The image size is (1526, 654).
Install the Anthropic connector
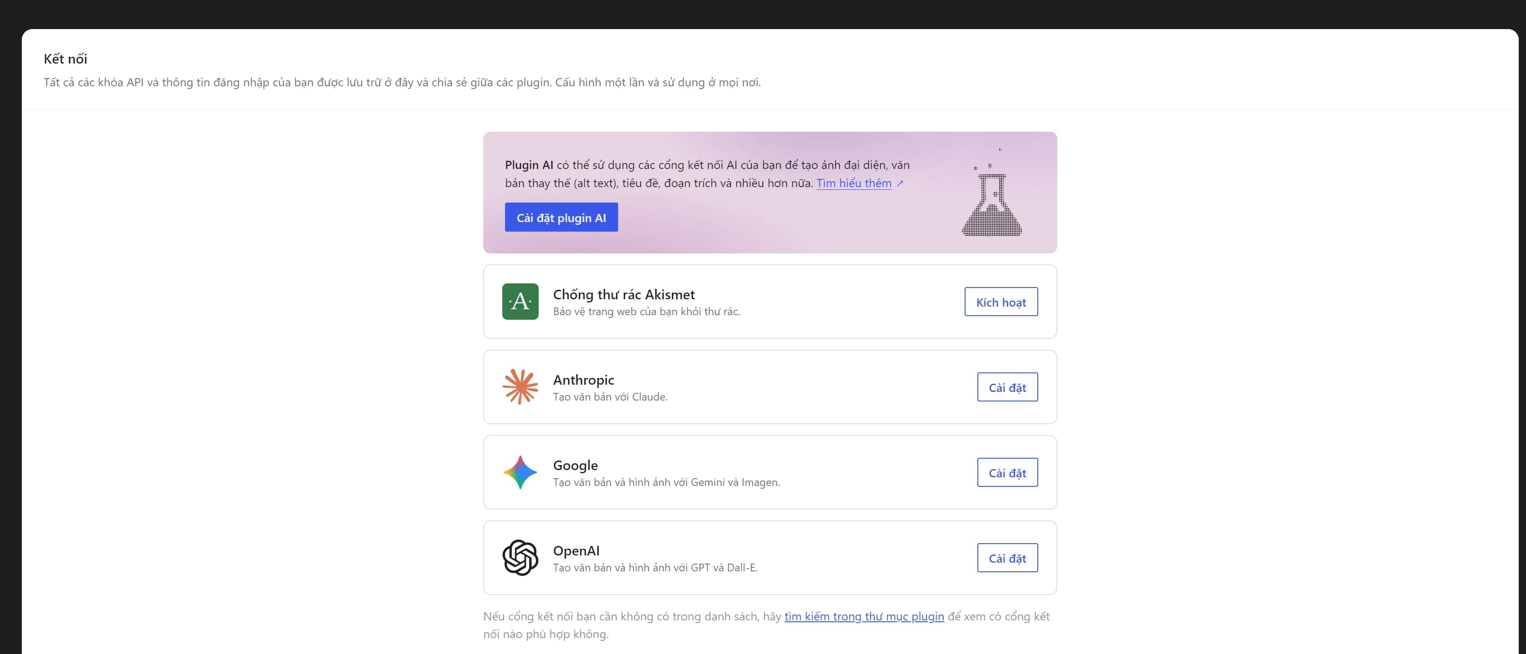[1007, 387]
